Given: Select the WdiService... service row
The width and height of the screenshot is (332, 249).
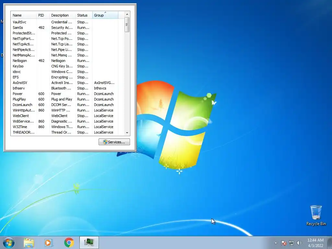Looking at the screenshot, I should 65,121.
